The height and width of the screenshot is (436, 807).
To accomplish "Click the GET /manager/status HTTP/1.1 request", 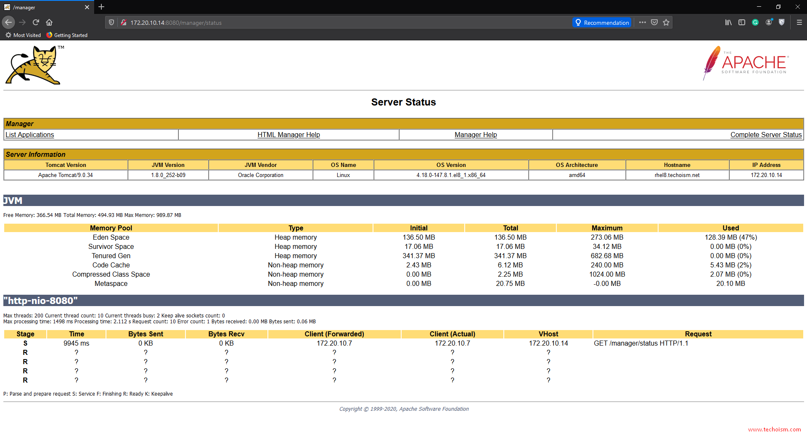I will click(641, 343).
